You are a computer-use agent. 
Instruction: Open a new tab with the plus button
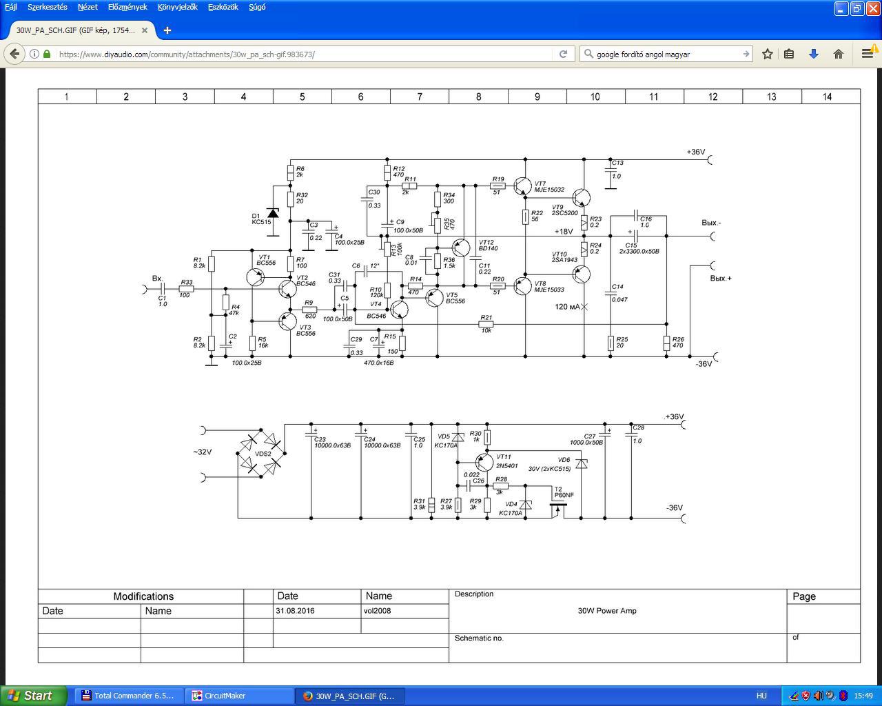167,30
